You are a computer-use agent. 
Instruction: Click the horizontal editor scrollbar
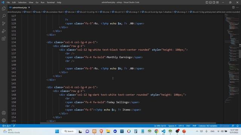click(128, 123)
